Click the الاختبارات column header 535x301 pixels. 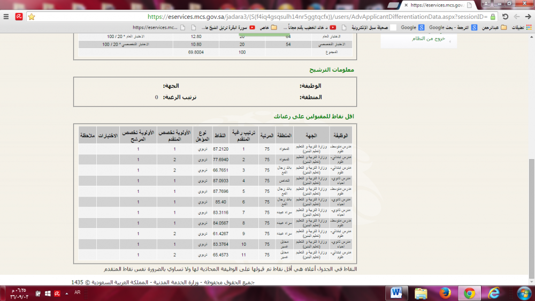(x=108, y=136)
